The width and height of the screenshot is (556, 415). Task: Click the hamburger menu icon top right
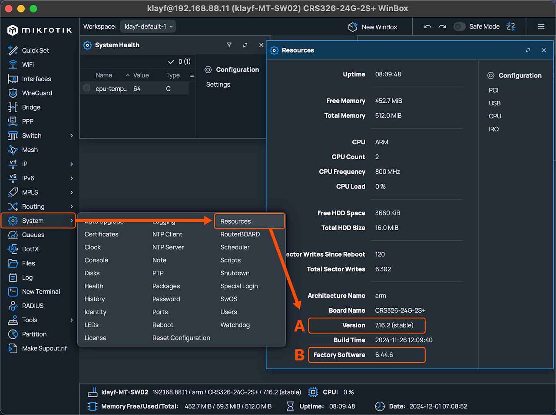click(x=541, y=26)
